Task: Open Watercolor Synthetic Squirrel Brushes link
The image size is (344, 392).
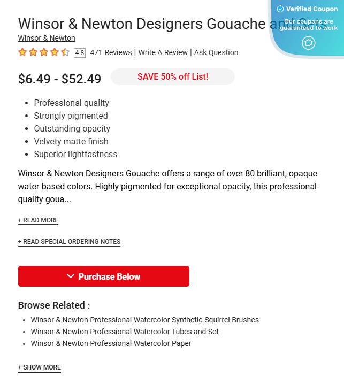Action: point(144,320)
